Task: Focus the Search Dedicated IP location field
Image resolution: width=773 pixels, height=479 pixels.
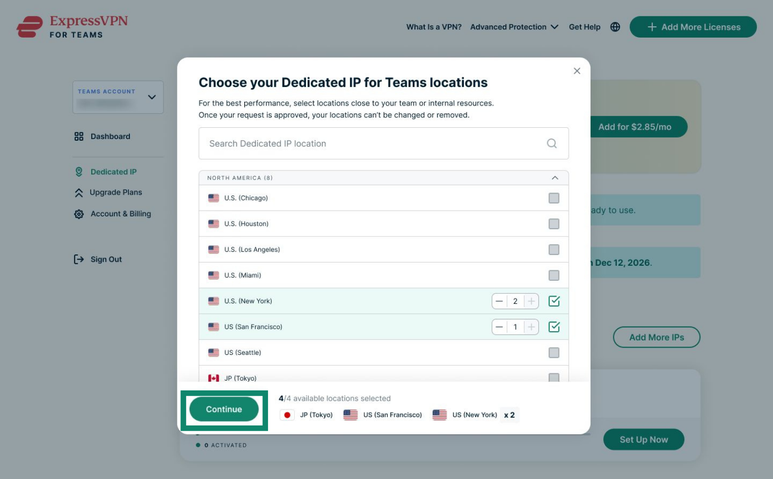Action: click(383, 144)
